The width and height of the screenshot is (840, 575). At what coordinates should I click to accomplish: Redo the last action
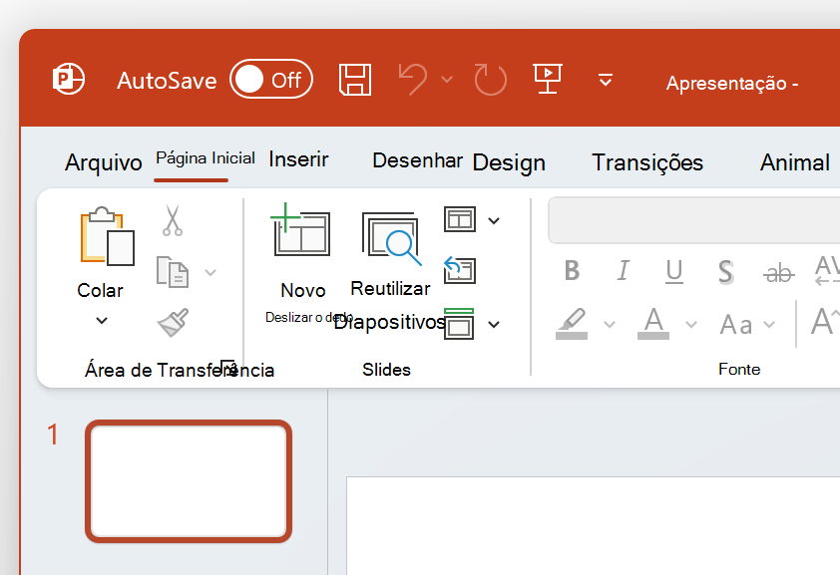pos(490,79)
